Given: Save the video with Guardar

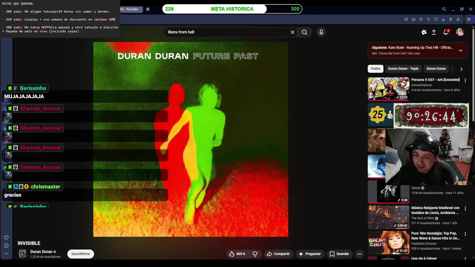Looking at the screenshot, I should point(339,254).
